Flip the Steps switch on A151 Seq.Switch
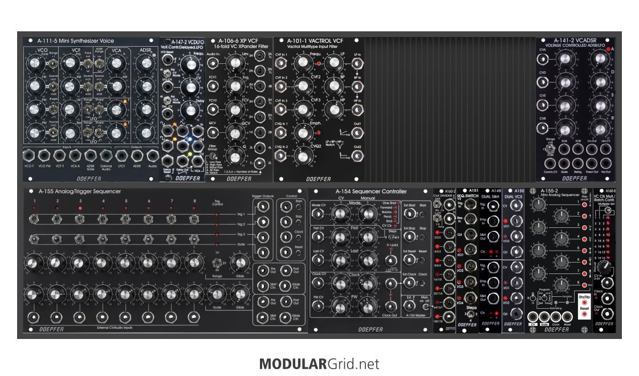The image size is (639, 376). click(470, 315)
